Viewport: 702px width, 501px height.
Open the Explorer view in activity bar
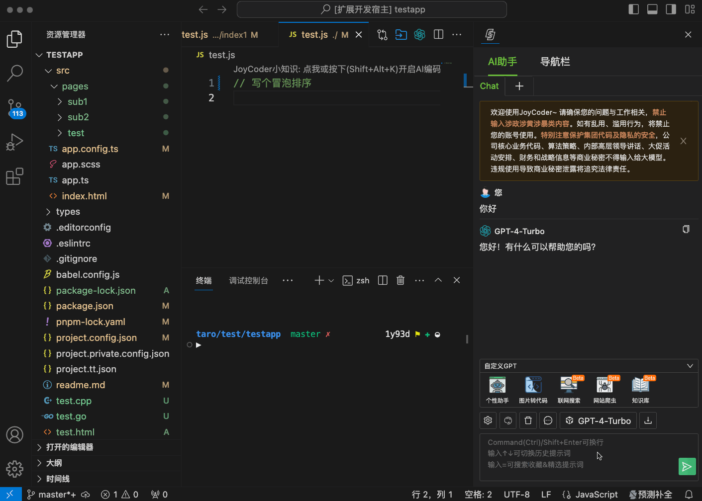pos(14,39)
